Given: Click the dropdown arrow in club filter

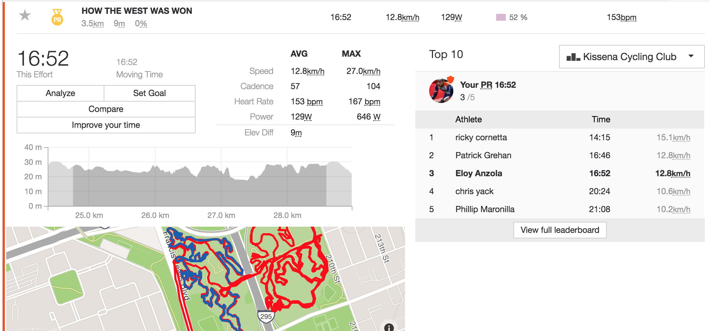Looking at the screenshot, I should click(x=691, y=56).
